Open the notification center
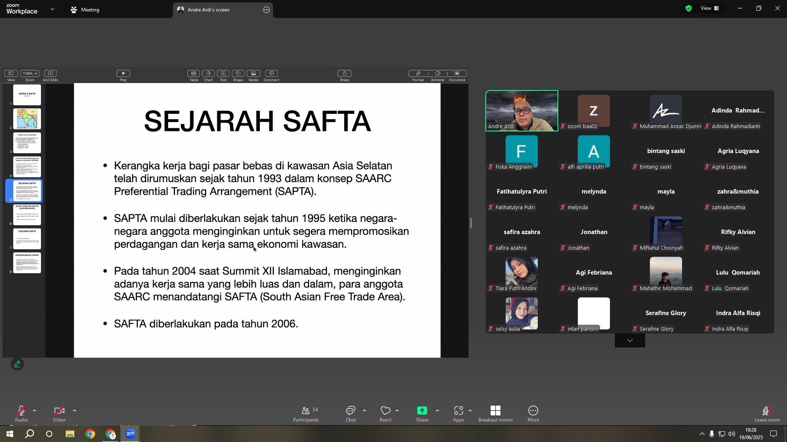Image resolution: width=787 pixels, height=442 pixels. coord(773,434)
